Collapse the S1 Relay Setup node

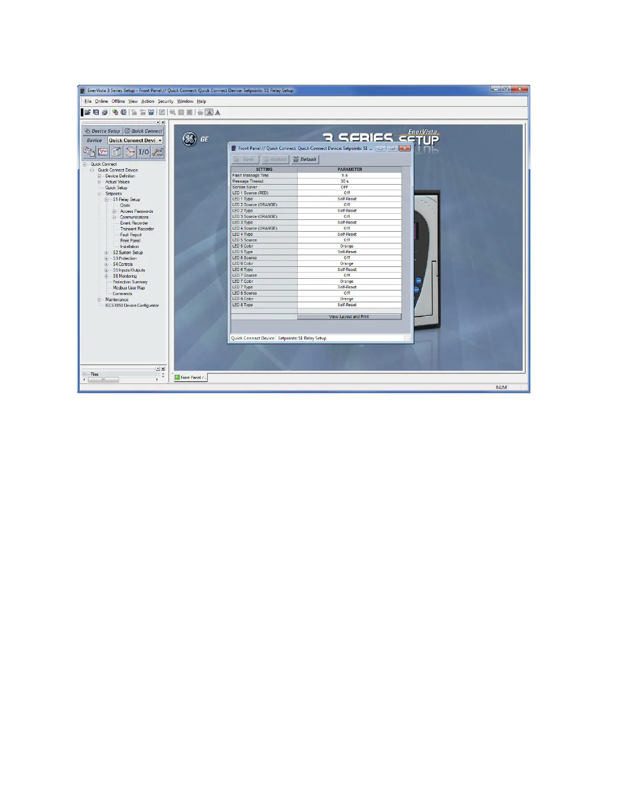(x=107, y=199)
